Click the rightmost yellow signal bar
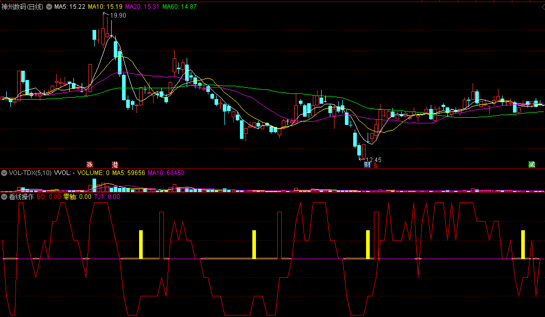The image size is (545, 317). point(523,244)
